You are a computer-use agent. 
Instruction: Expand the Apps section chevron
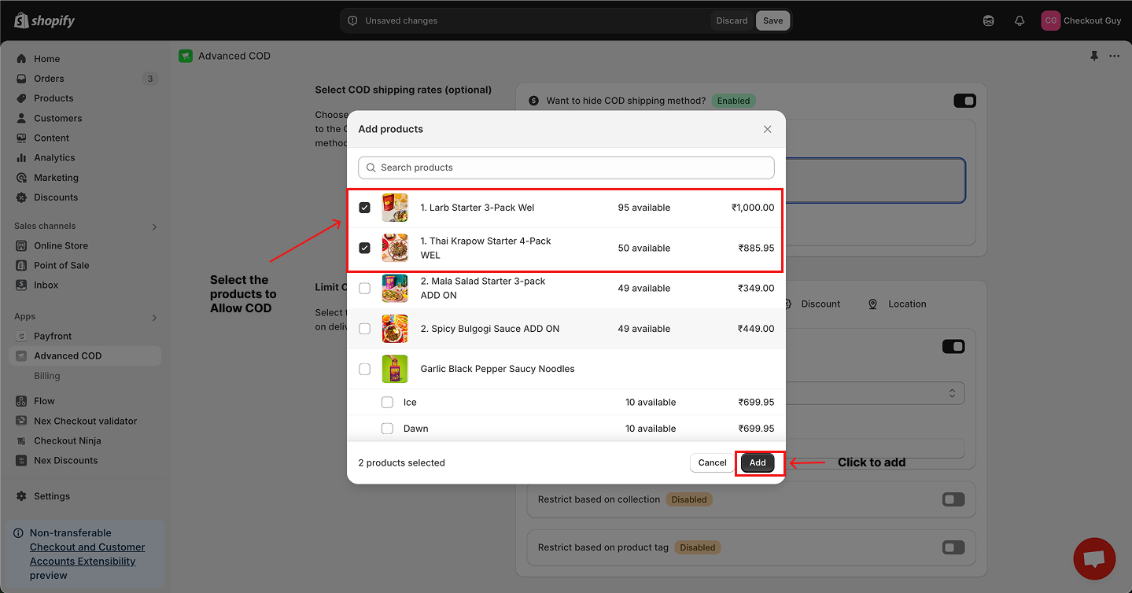[154, 317]
